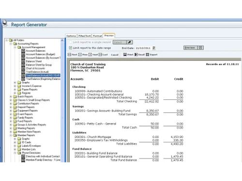242x181 pixels.
Task: Export the previewed report
Action: tap(151, 55)
